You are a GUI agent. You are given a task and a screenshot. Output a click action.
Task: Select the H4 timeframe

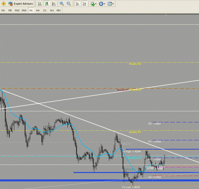tap(38, 10)
